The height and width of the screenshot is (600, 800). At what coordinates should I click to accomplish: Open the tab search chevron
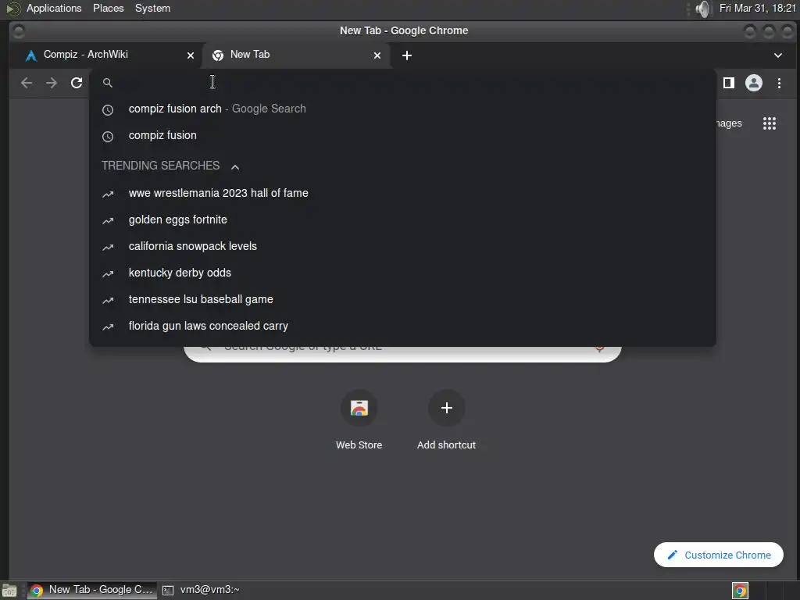777,55
